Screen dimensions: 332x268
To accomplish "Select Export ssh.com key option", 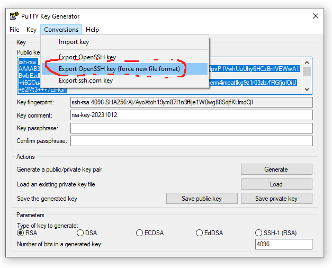I will coord(85,81).
